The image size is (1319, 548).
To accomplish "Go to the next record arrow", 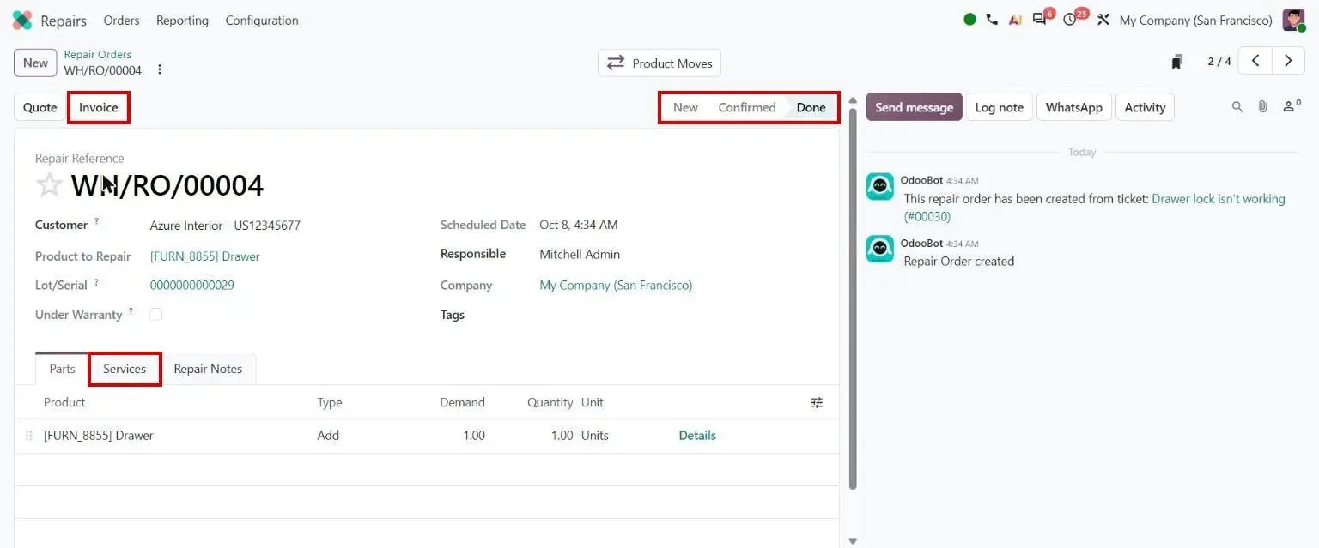I will click(x=1288, y=61).
